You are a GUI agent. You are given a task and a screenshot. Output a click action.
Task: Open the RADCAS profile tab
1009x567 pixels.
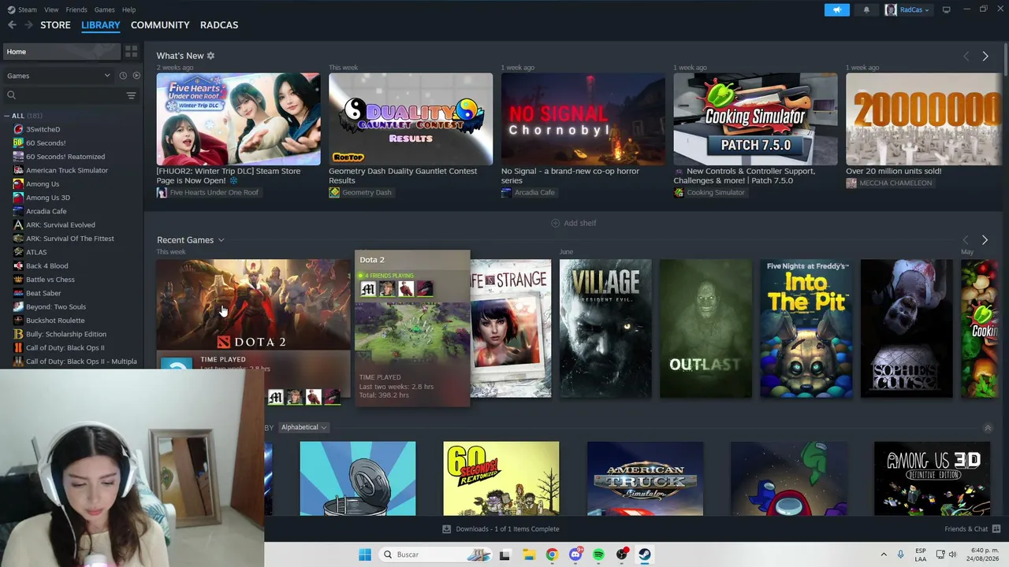tap(219, 25)
